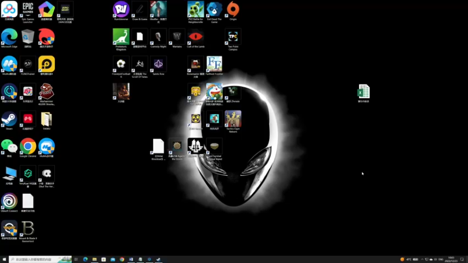Open the Brewmaster game shortcut
The image size is (468, 263).
[195, 67]
